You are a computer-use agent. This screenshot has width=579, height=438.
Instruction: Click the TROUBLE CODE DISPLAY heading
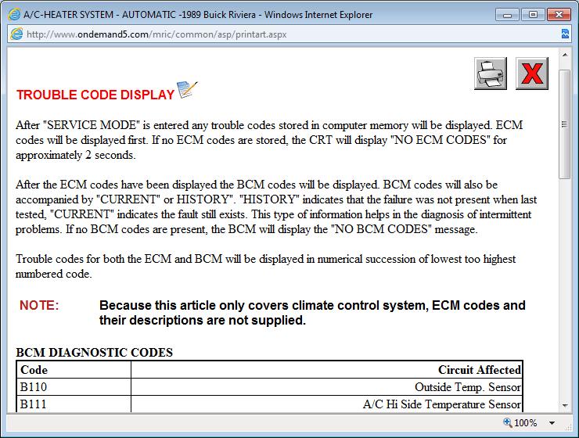tap(95, 95)
